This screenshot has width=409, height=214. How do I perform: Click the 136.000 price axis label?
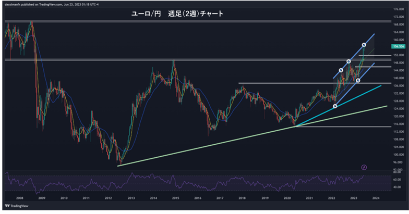(x=399, y=85)
